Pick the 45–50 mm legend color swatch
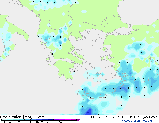The image size is (159, 123). (x=74, y=120)
